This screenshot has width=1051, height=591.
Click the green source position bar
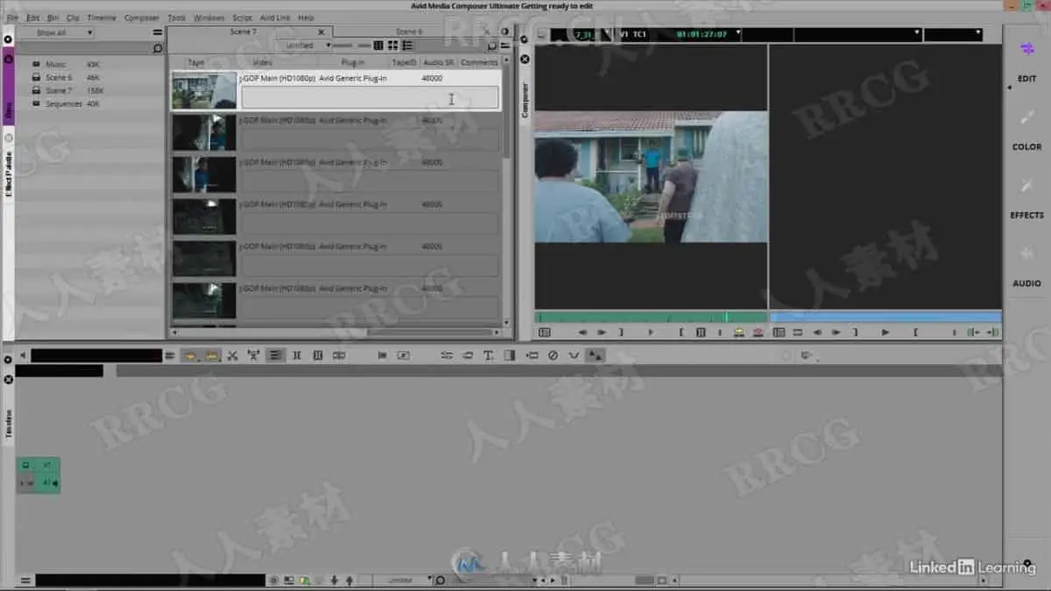tap(651, 318)
